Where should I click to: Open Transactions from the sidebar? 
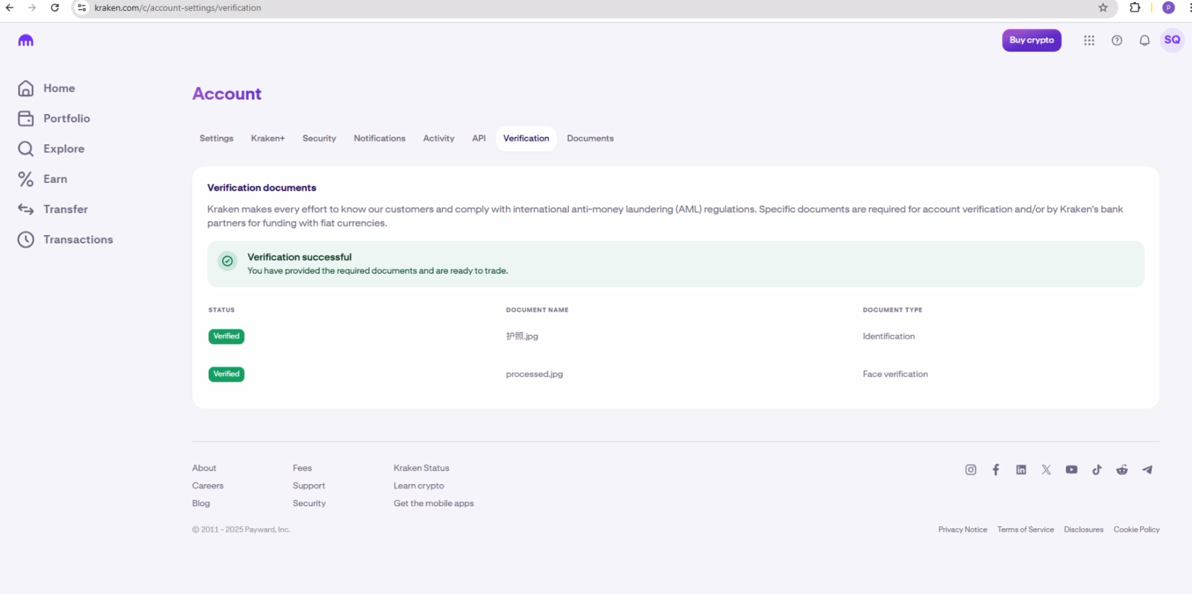[x=78, y=240]
